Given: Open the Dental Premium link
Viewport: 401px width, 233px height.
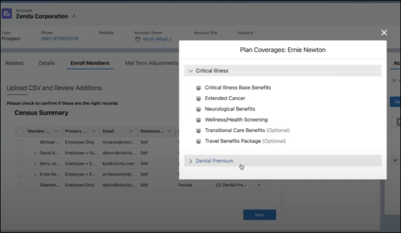Looking at the screenshot, I should coord(214,161).
